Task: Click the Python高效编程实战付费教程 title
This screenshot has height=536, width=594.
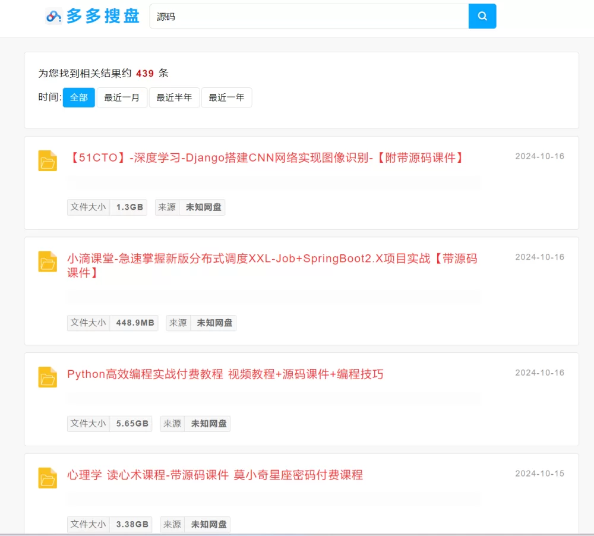Action: (x=224, y=374)
